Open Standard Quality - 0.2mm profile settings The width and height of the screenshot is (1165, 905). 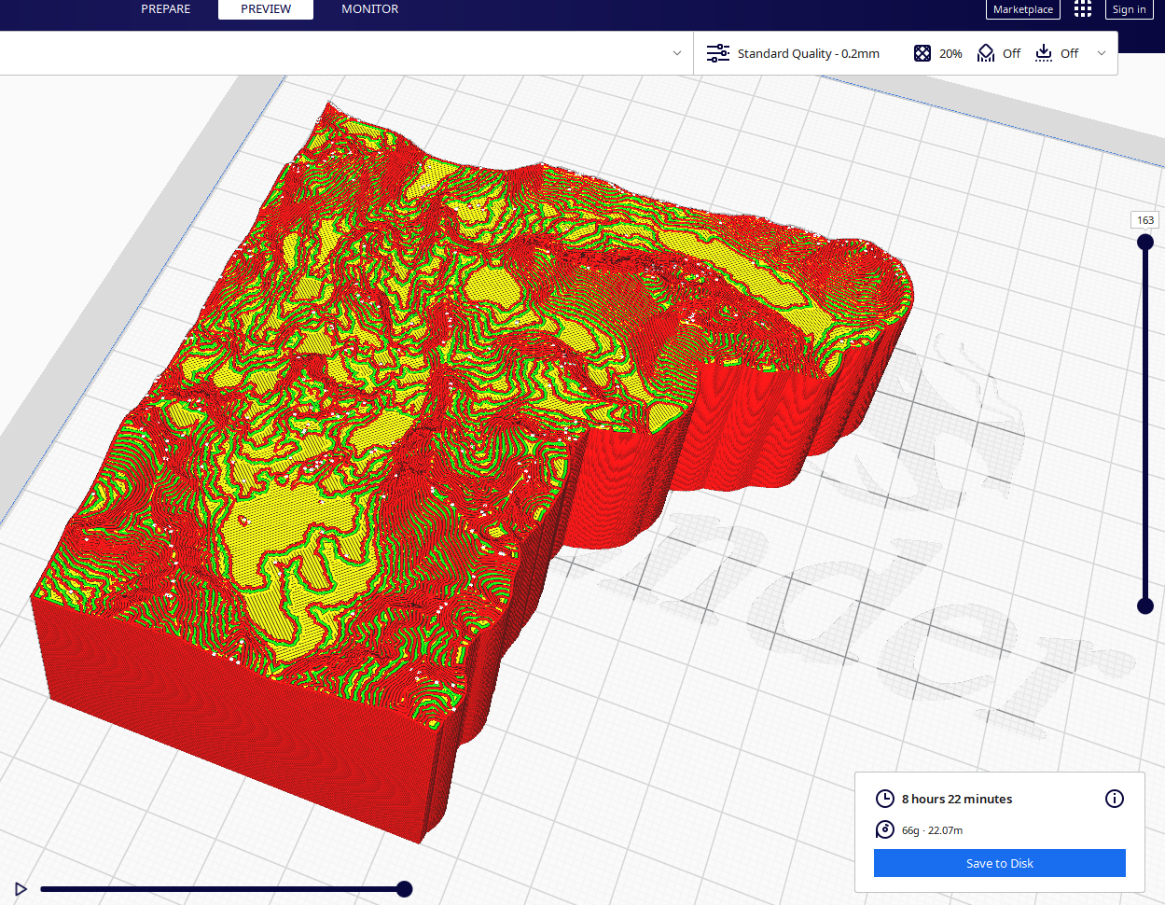coord(809,53)
